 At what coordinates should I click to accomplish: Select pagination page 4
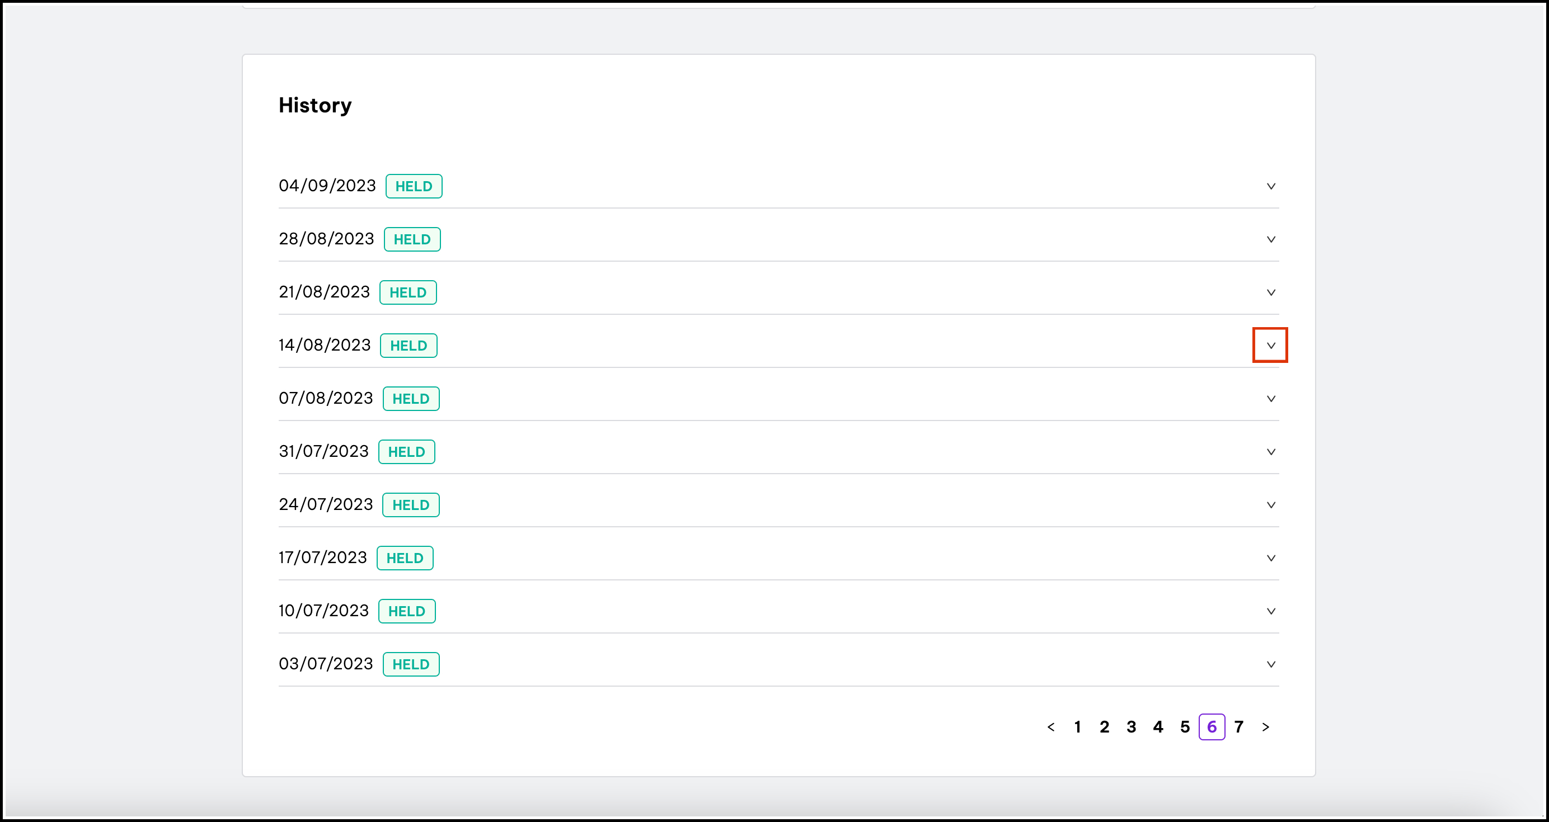[1157, 727]
